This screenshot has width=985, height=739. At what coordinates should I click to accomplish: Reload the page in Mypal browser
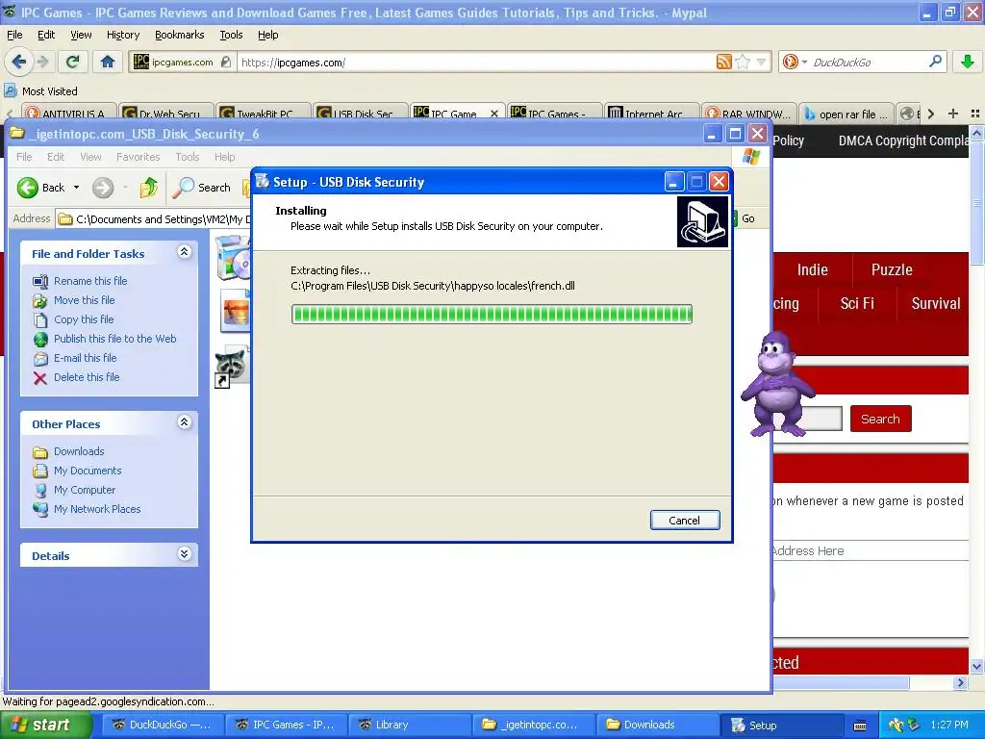(x=72, y=62)
